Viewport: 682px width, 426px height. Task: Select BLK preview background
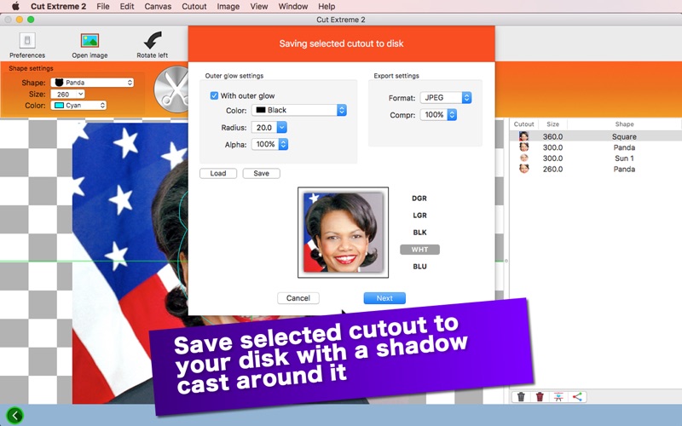point(419,233)
